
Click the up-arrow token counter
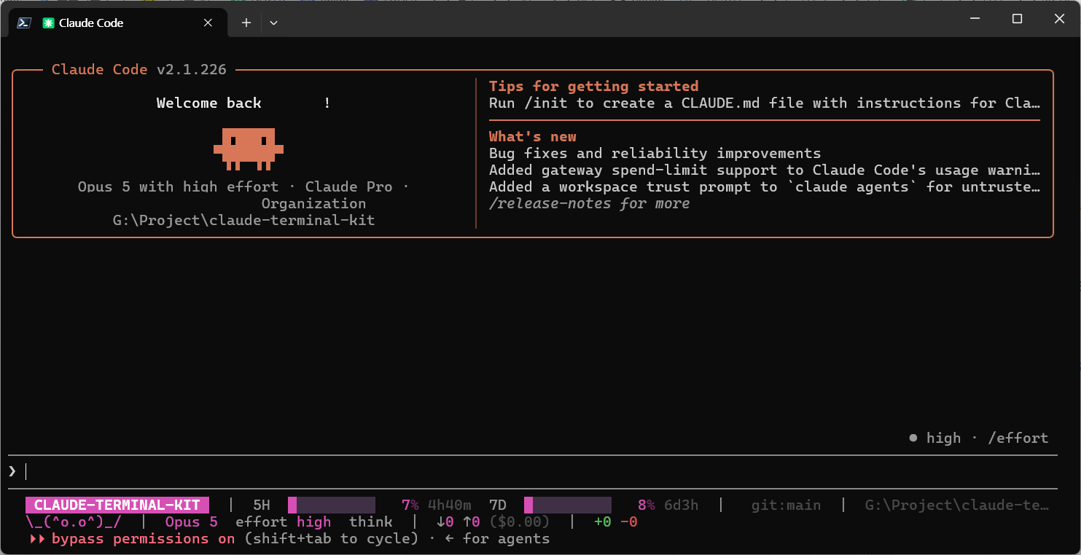coord(472,521)
